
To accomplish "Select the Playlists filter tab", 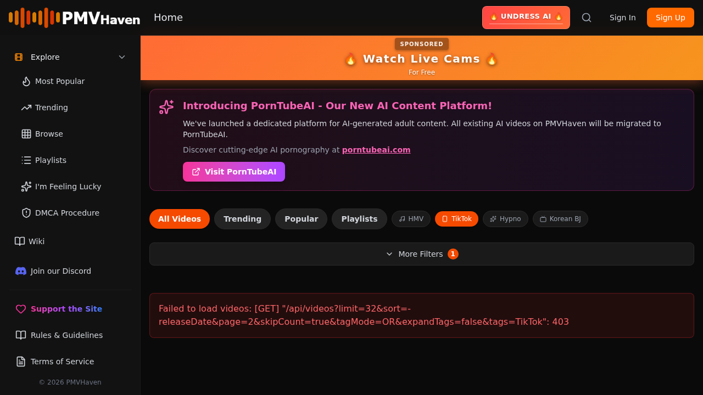I will tap(359, 219).
